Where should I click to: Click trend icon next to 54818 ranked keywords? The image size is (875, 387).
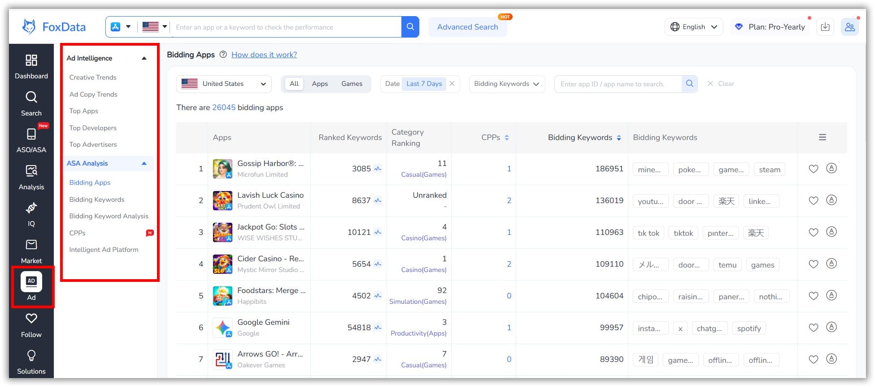pos(378,328)
